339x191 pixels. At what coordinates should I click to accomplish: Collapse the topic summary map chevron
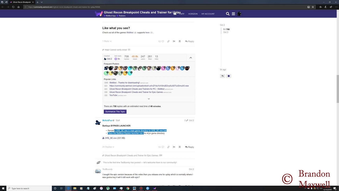click(191, 58)
